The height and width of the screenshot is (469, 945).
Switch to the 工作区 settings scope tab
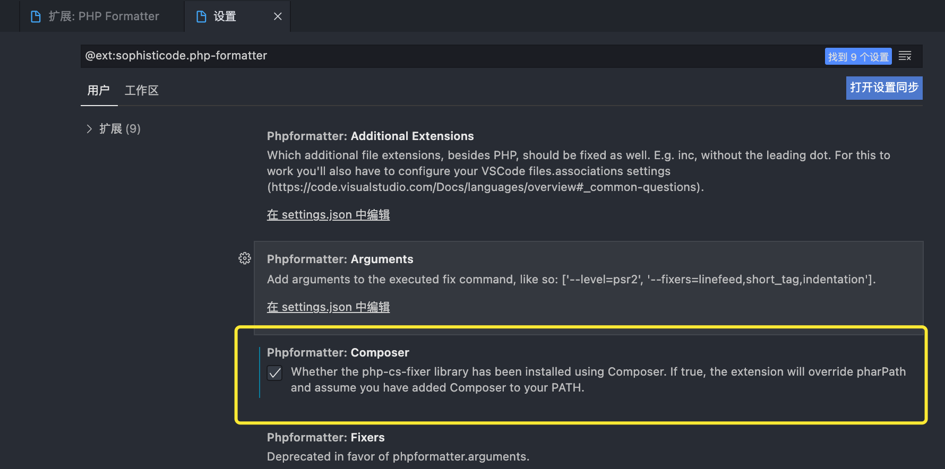[141, 90]
